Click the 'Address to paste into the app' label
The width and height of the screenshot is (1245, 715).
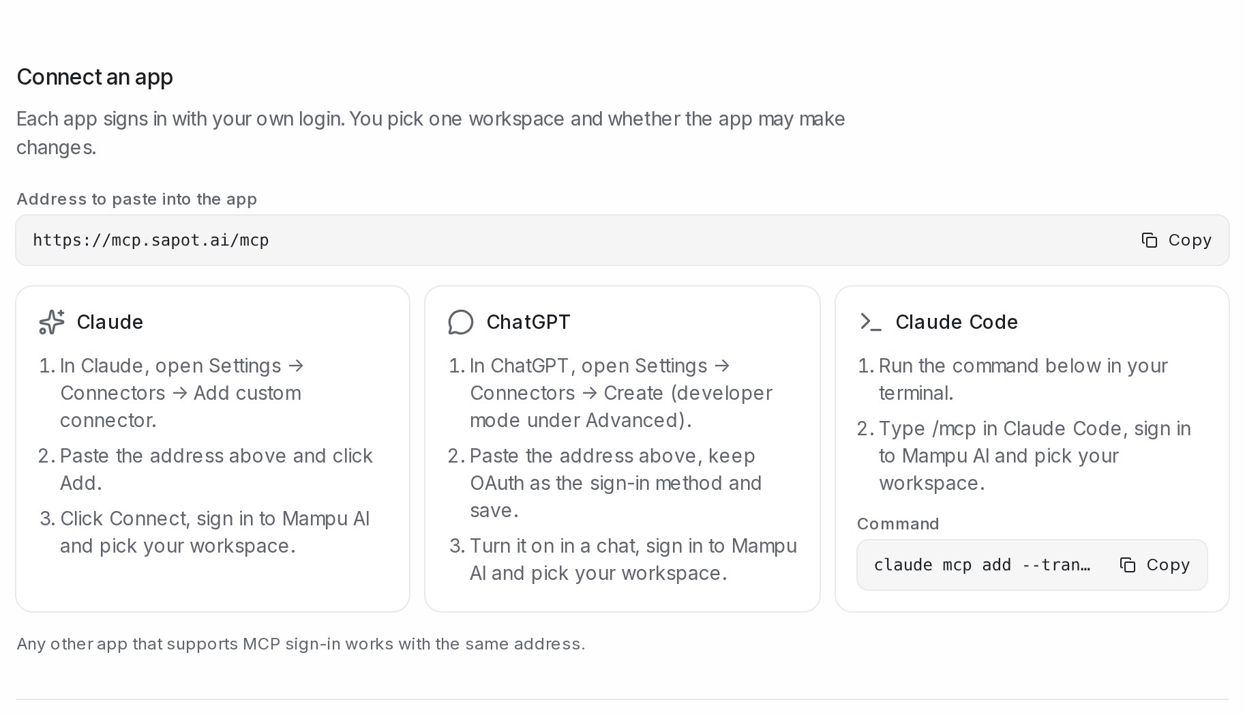(136, 199)
